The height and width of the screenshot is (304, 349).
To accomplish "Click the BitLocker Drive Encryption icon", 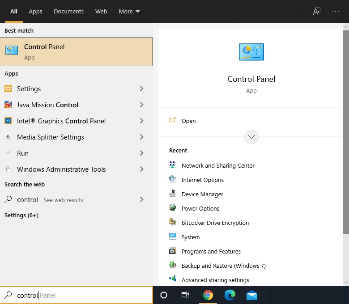I will pos(173,222).
